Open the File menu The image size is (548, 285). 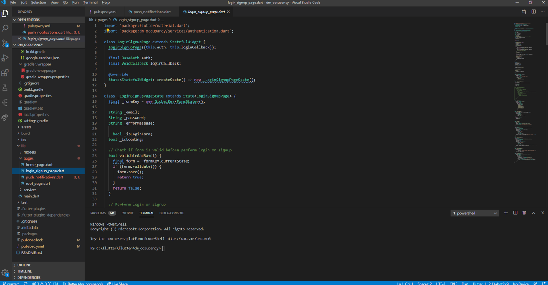click(13, 3)
